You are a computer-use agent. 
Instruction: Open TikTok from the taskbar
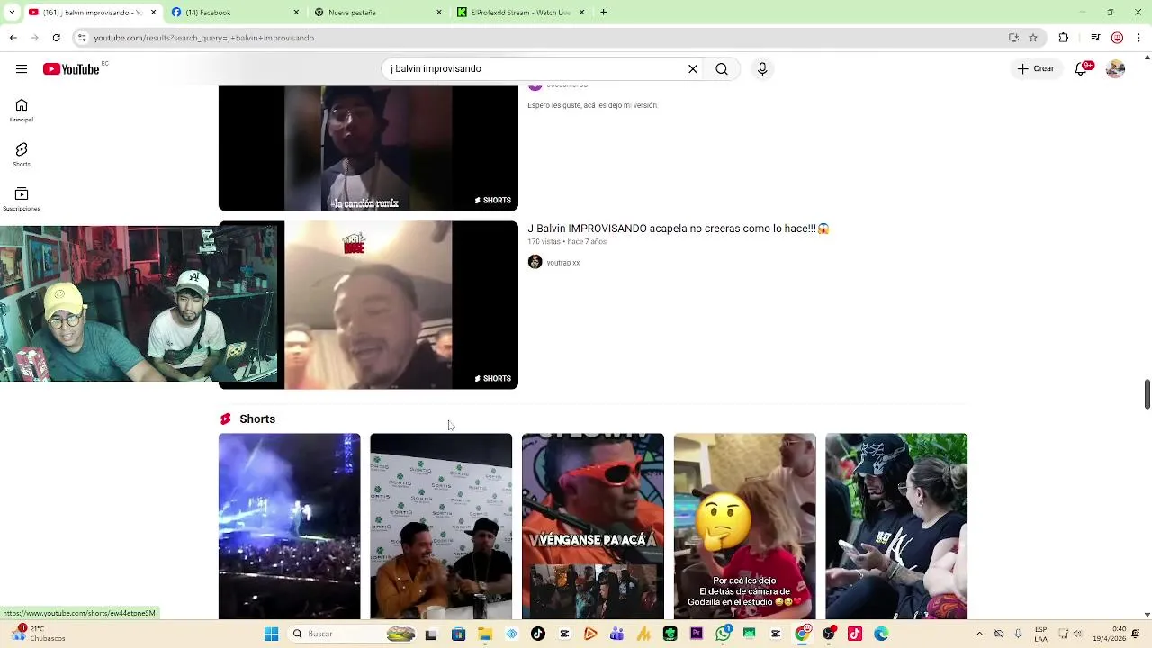coord(538,634)
